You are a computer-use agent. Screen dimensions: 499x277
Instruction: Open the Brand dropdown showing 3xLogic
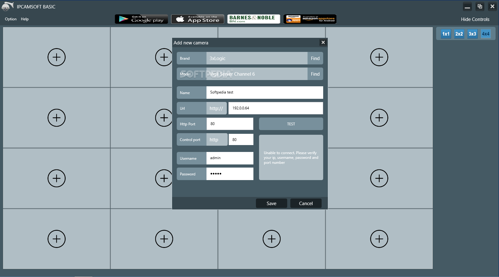coord(257,58)
